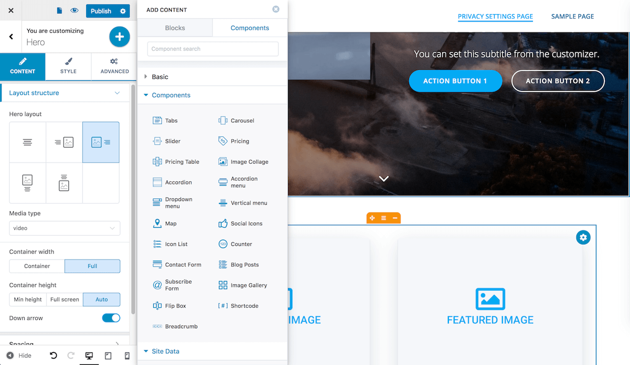Toggle the Down arrow switch
This screenshot has height=365, width=630.
(x=111, y=318)
